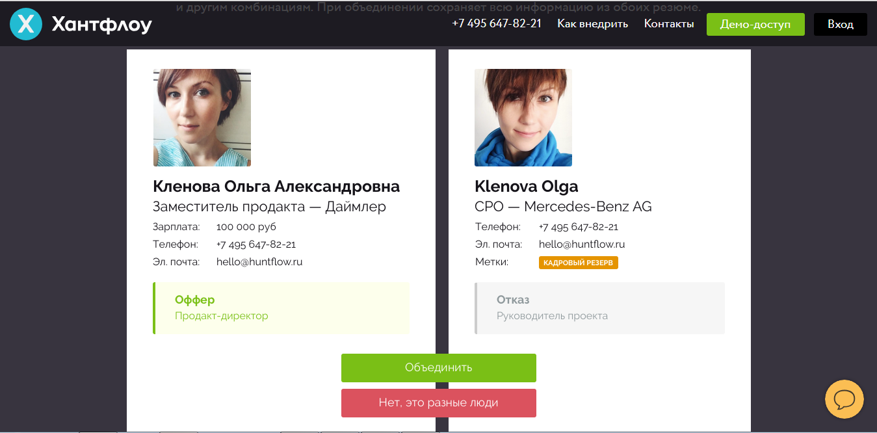This screenshot has height=433, width=877.
Task: Open the Как внедрить menu item
Action: [x=593, y=23]
